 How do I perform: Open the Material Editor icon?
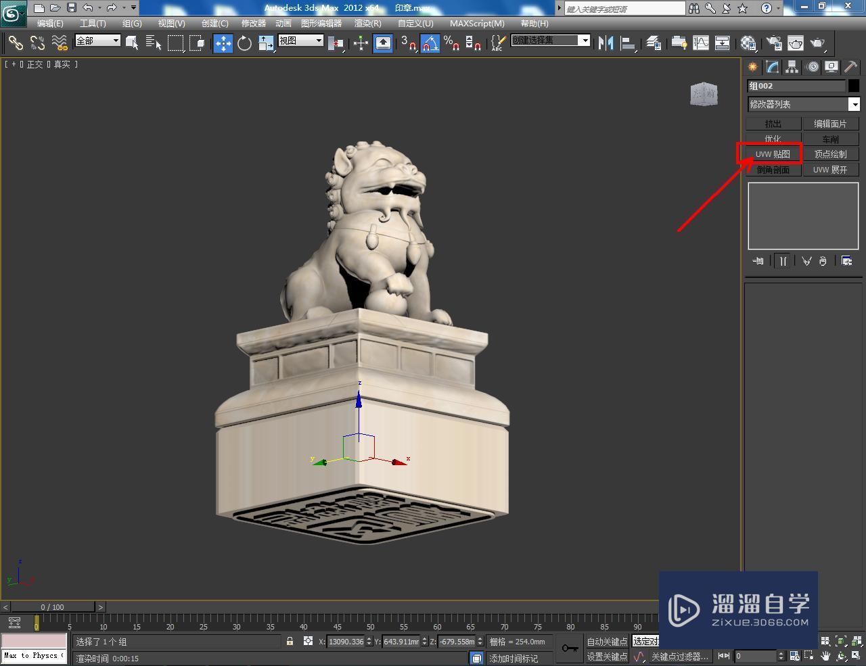748,43
